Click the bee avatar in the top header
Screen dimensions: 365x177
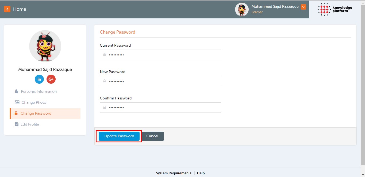[x=242, y=10]
